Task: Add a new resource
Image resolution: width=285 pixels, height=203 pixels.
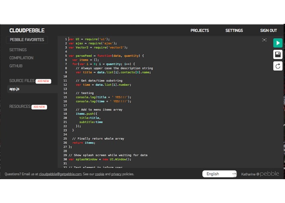Action: click(x=39, y=107)
